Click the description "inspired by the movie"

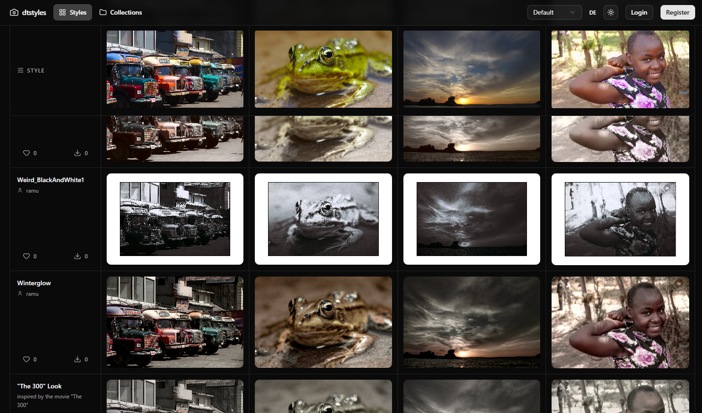tap(49, 401)
